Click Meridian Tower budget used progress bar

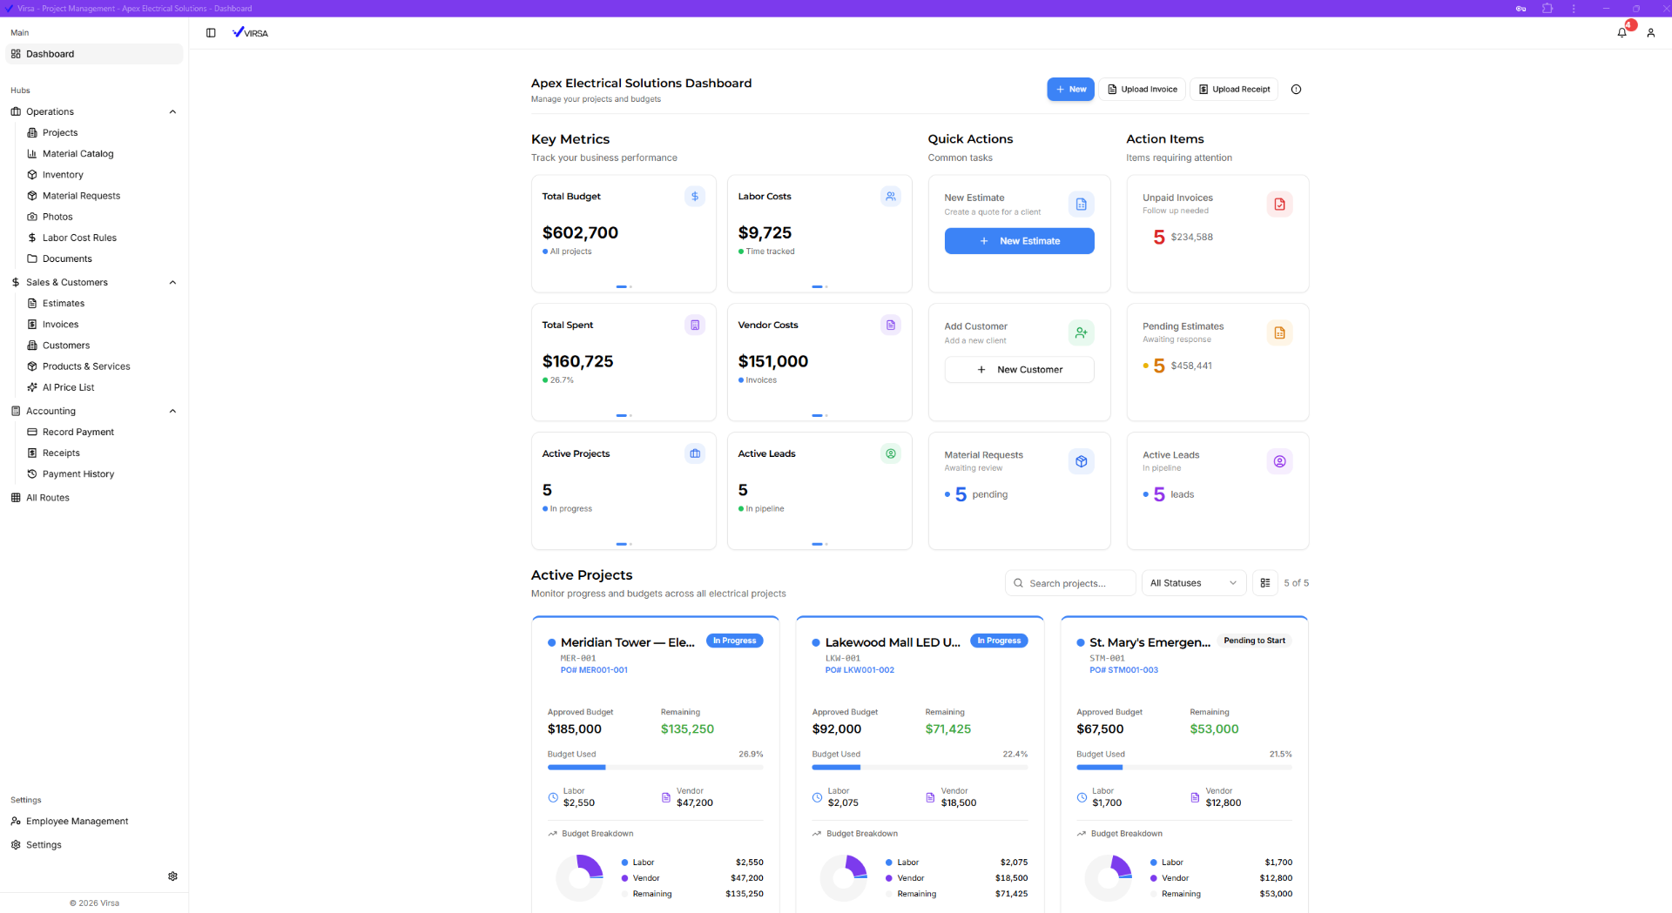pyautogui.click(x=655, y=768)
